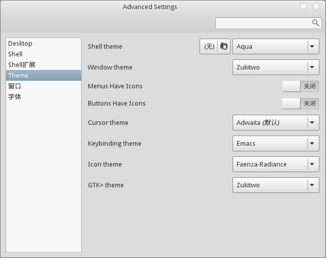Open the Cursor theme Adwaita dropdown

point(276,123)
